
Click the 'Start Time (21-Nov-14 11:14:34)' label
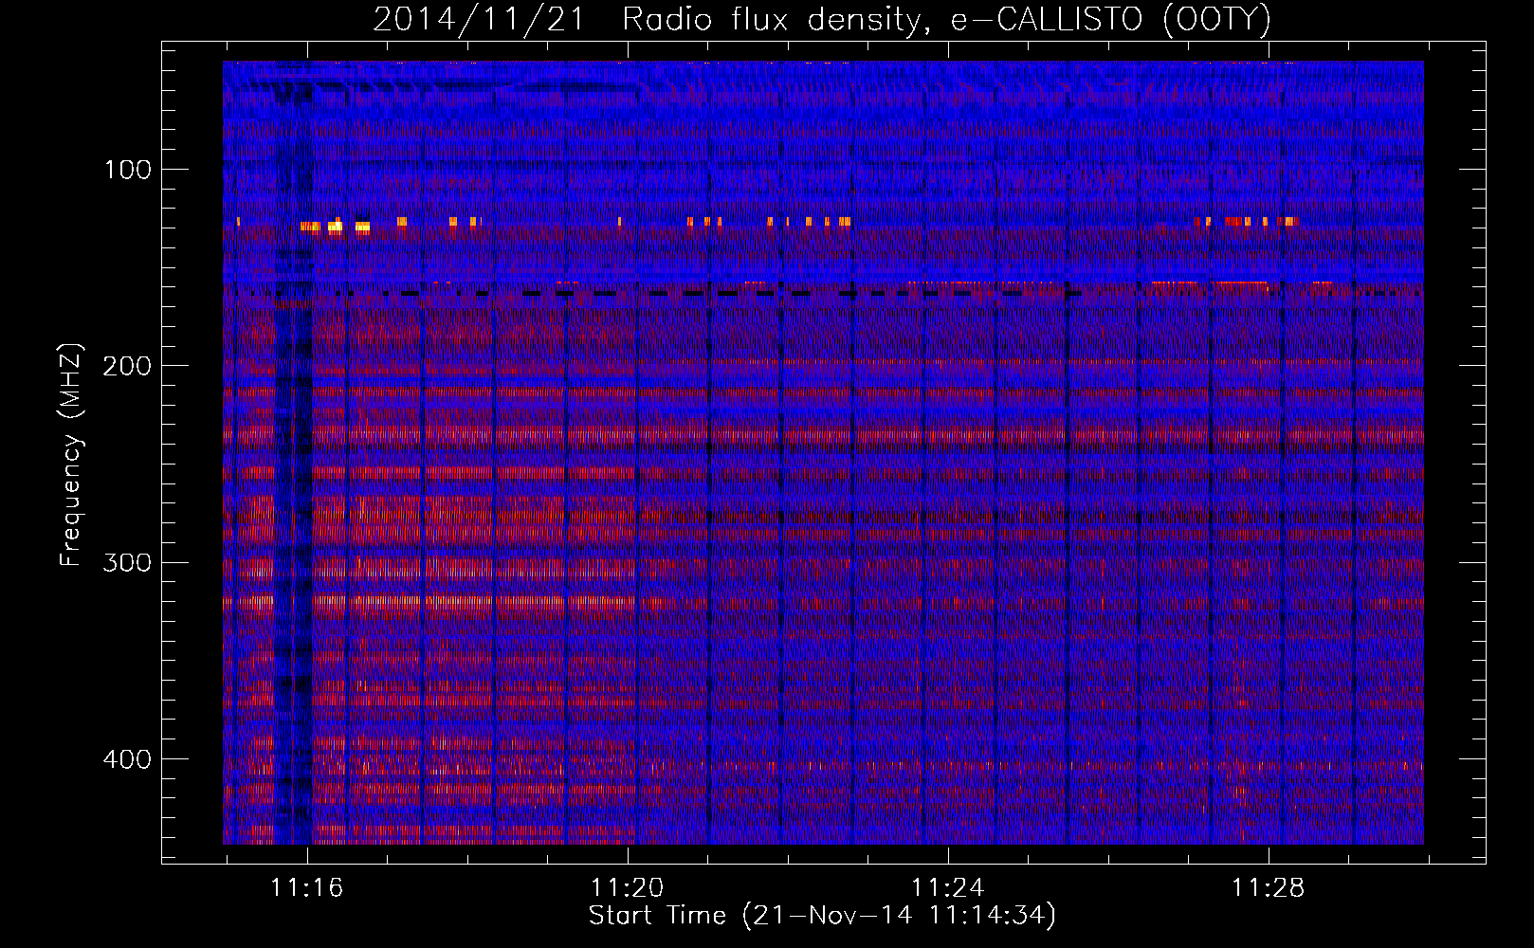click(x=822, y=916)
